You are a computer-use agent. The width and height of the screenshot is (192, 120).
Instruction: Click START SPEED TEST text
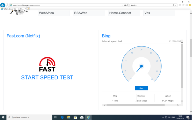pos(47,77)
